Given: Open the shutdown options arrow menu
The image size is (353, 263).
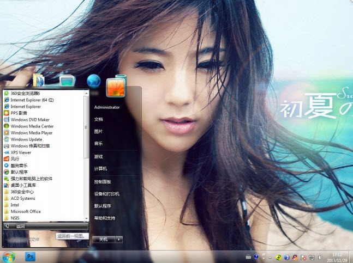Looking at the screenshot, I should [x=119, y=240].
